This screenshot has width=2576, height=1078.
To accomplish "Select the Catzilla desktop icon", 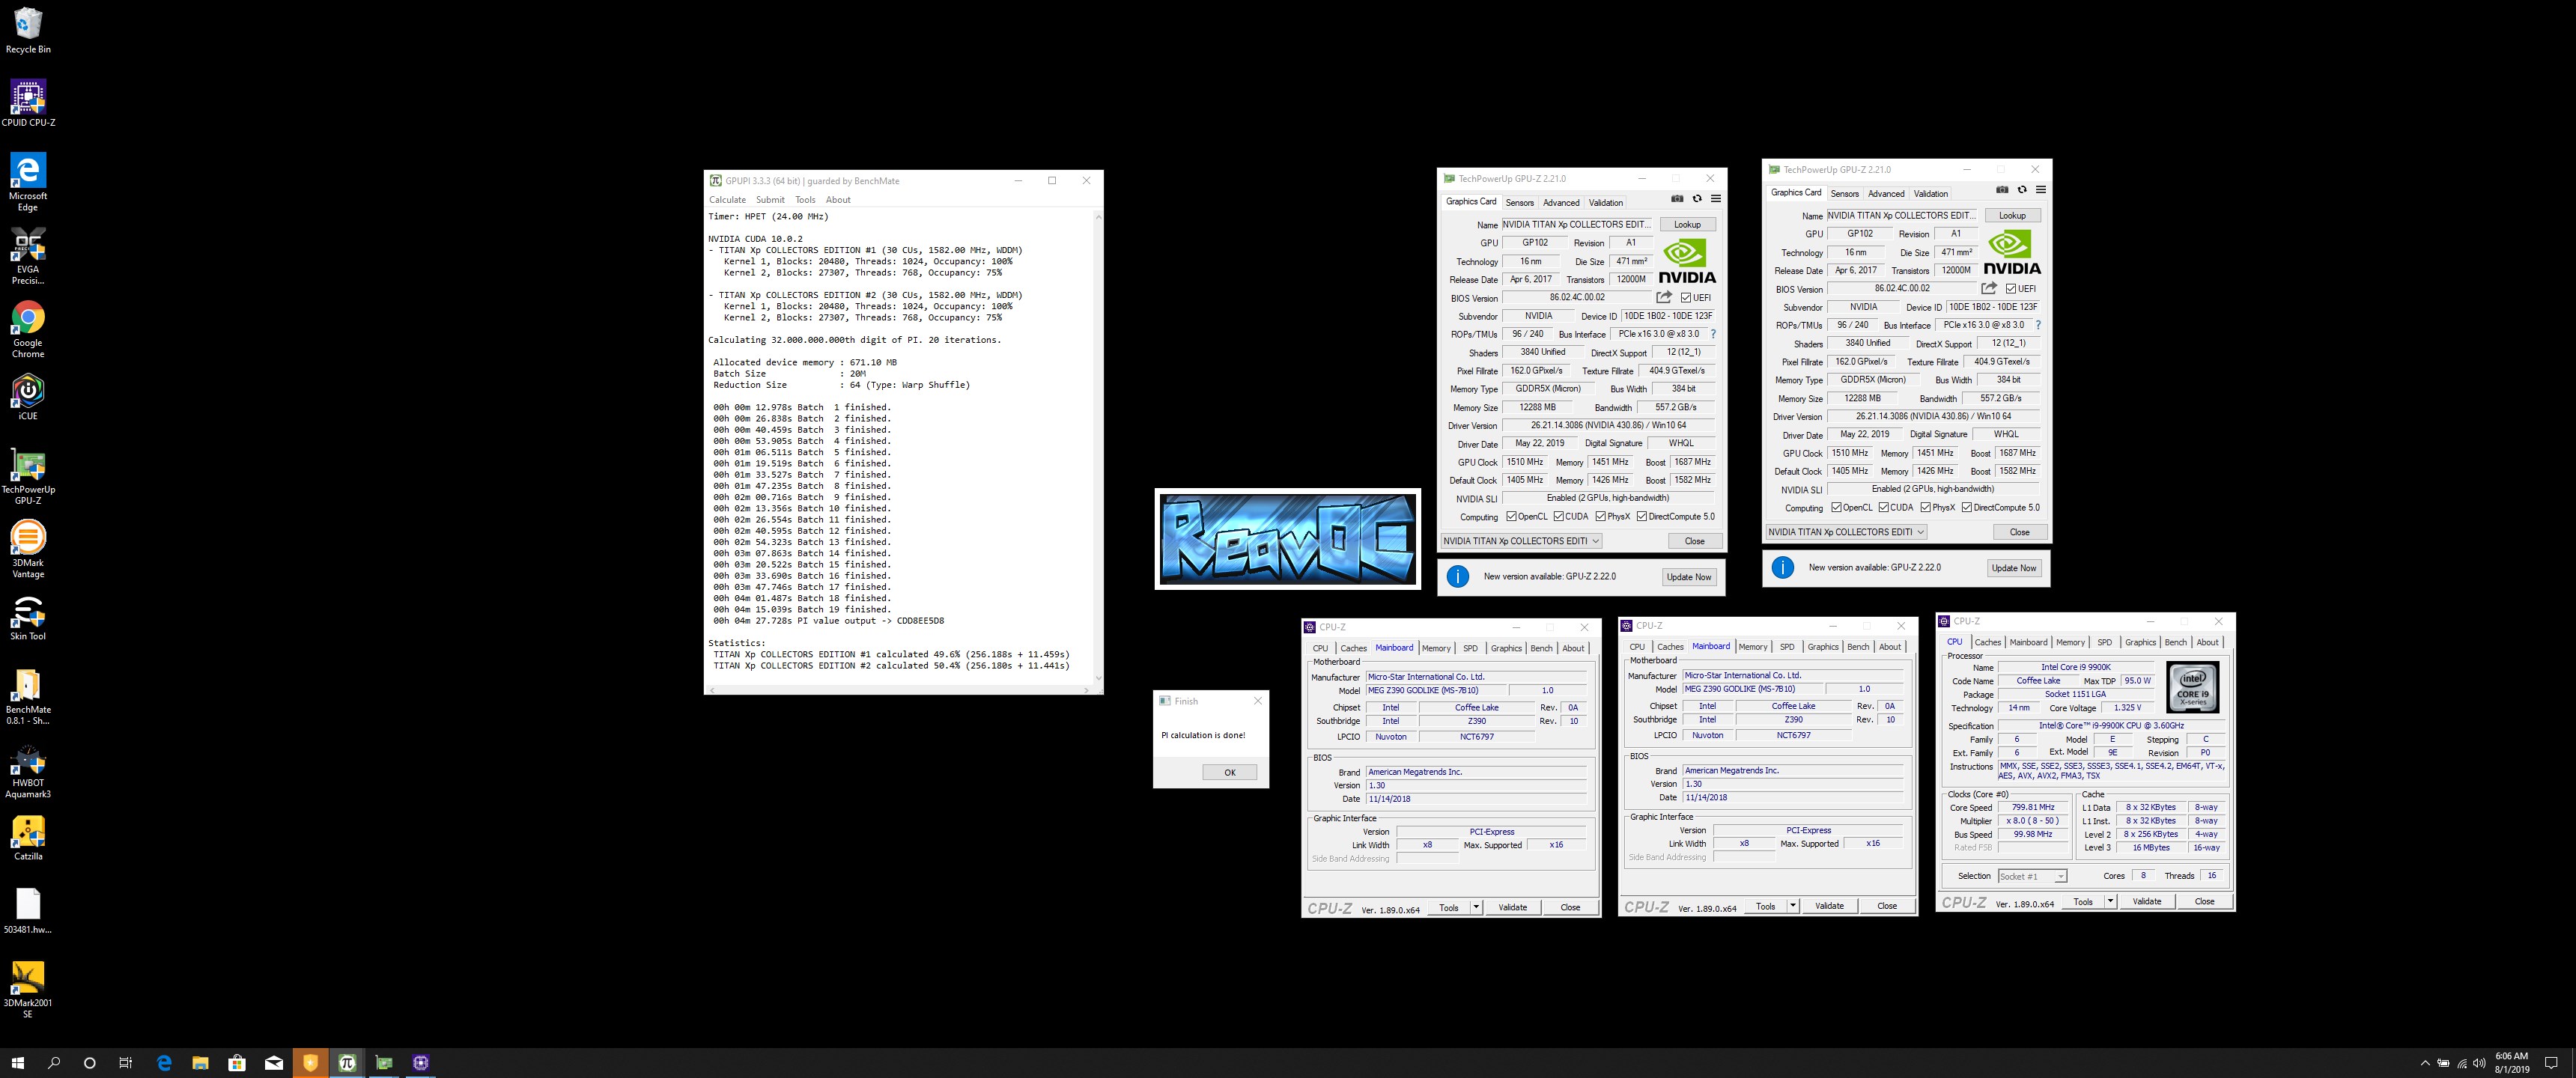I will [x=28, y=838].
